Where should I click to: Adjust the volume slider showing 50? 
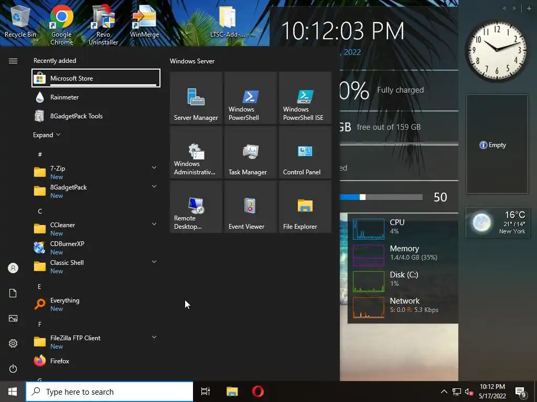381,197
